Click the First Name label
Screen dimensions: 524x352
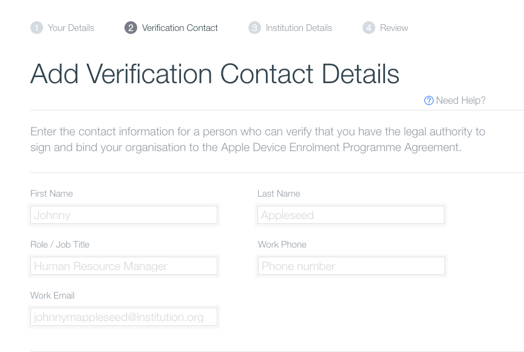coord(52,194)
